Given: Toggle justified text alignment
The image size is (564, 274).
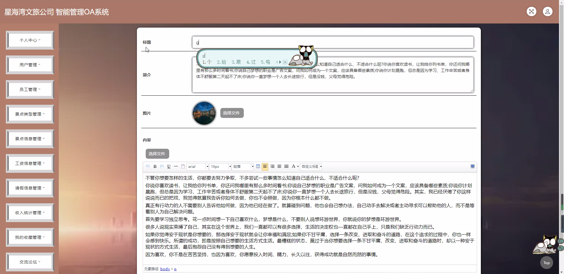Looking at the screenshot, I should 286,166.
